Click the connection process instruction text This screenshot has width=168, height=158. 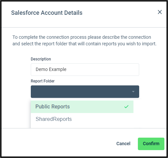tap(84, 40)
